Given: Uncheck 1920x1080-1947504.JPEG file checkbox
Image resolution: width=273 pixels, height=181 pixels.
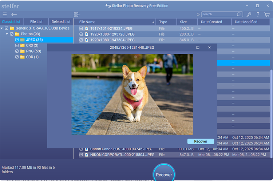Looking at the screenshot, I should tap(81, 40).
